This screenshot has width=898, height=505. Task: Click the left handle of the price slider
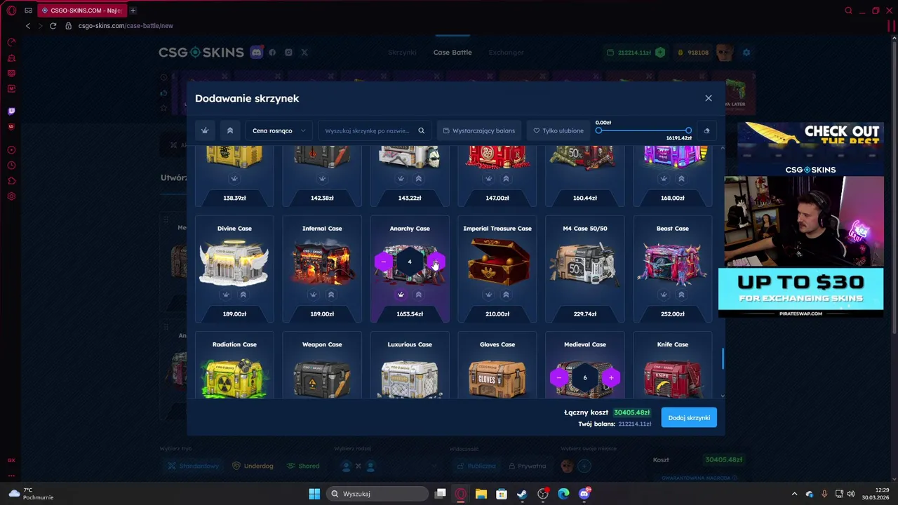(x=598, y=130)
